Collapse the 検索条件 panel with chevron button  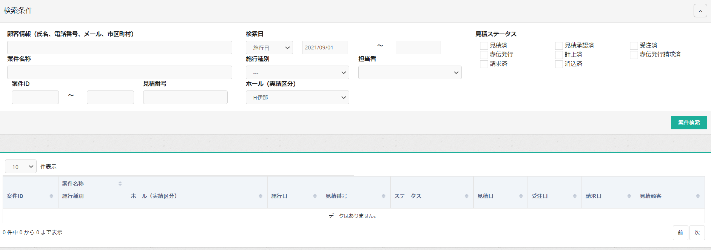tap(700, 11)
